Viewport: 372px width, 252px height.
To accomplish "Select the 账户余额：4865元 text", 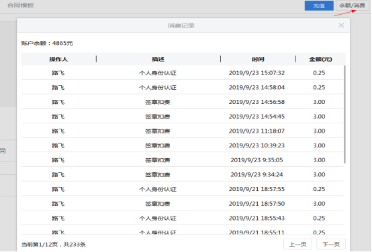I will [47, 43].
